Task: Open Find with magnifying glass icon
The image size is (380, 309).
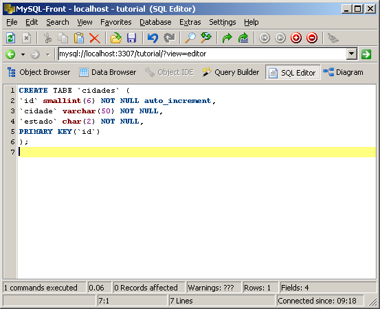Action: click(x=190, y=38)
